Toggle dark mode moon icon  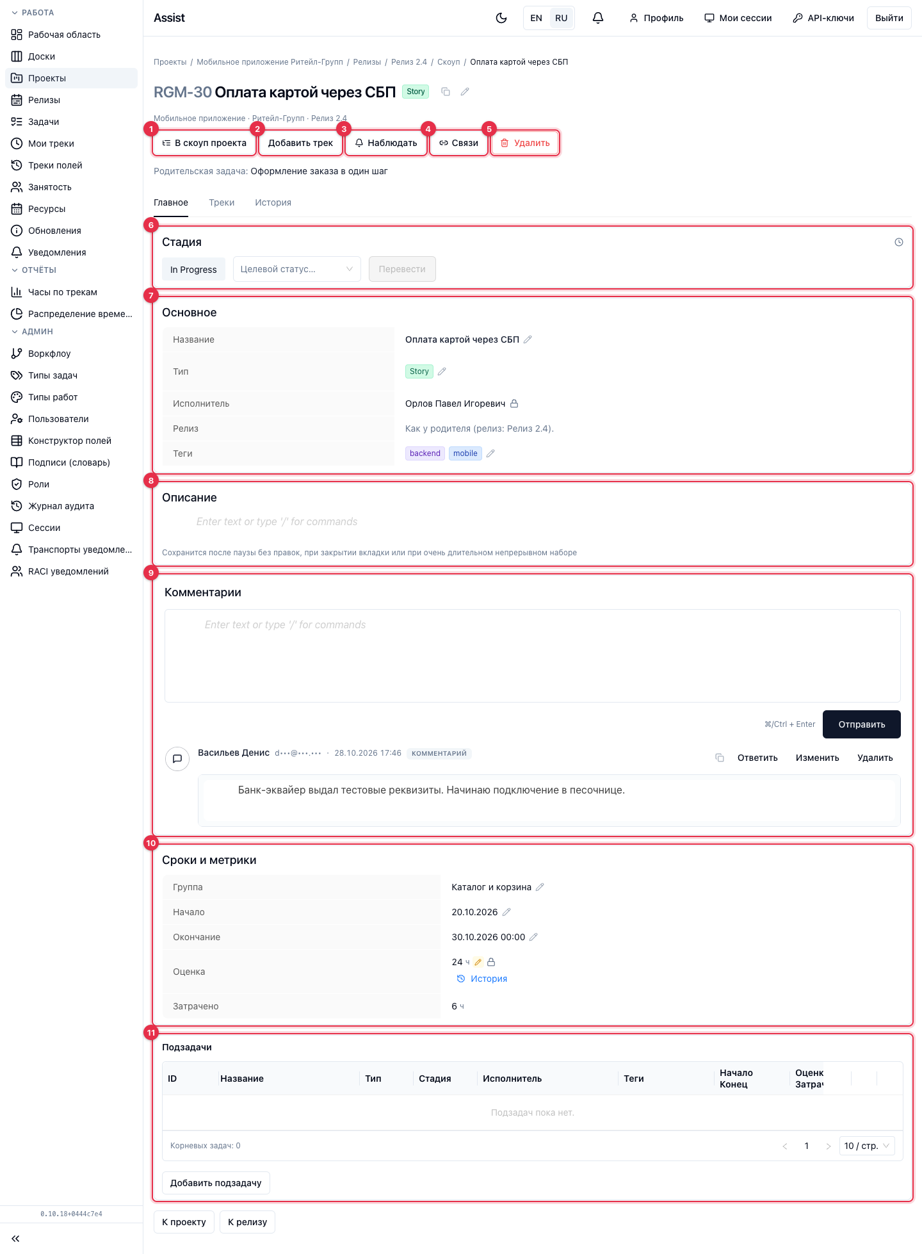point(501,18)
